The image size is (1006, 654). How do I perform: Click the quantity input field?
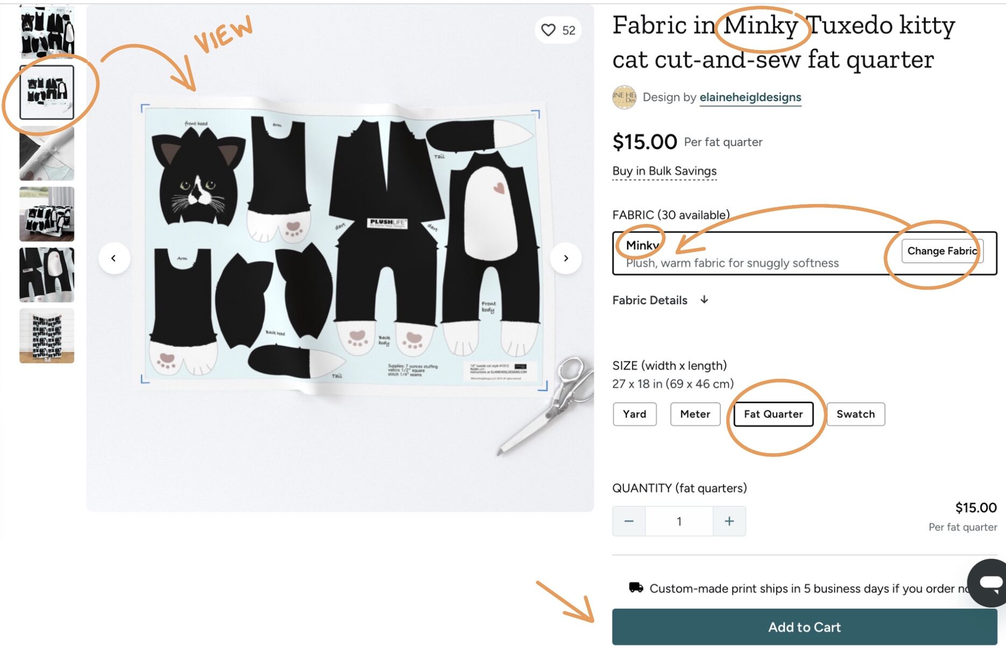click(679, 521)
